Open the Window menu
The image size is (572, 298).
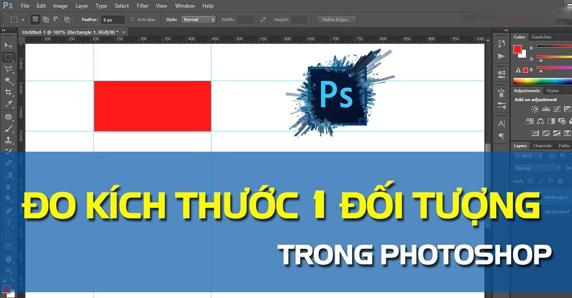tap(185, 6)
